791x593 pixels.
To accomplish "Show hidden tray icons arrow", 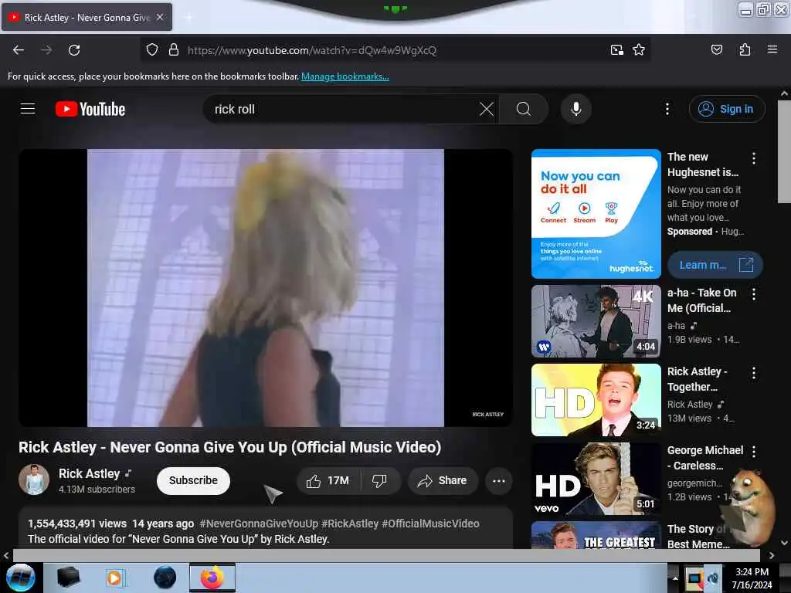I will (x=675, y=578).
